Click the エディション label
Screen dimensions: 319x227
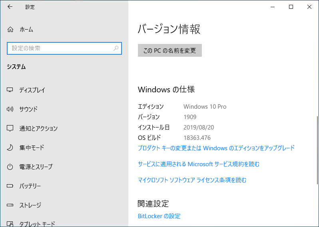151,107
